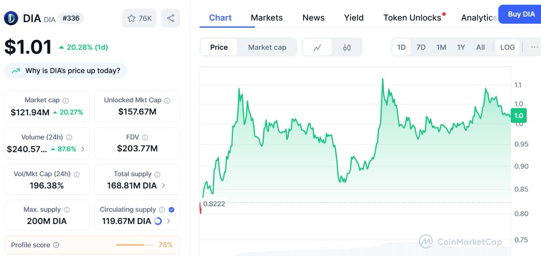The width and height of the screenshot is (541, 256).
Task: Open the more options ellipsis on chart
Action: point(535,47)
